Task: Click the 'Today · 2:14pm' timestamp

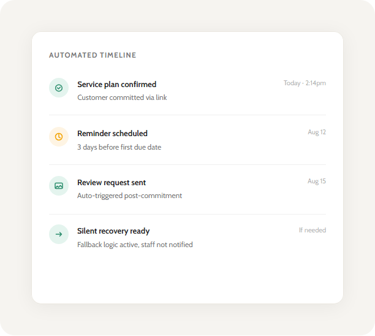Action: tap(305, 83)
